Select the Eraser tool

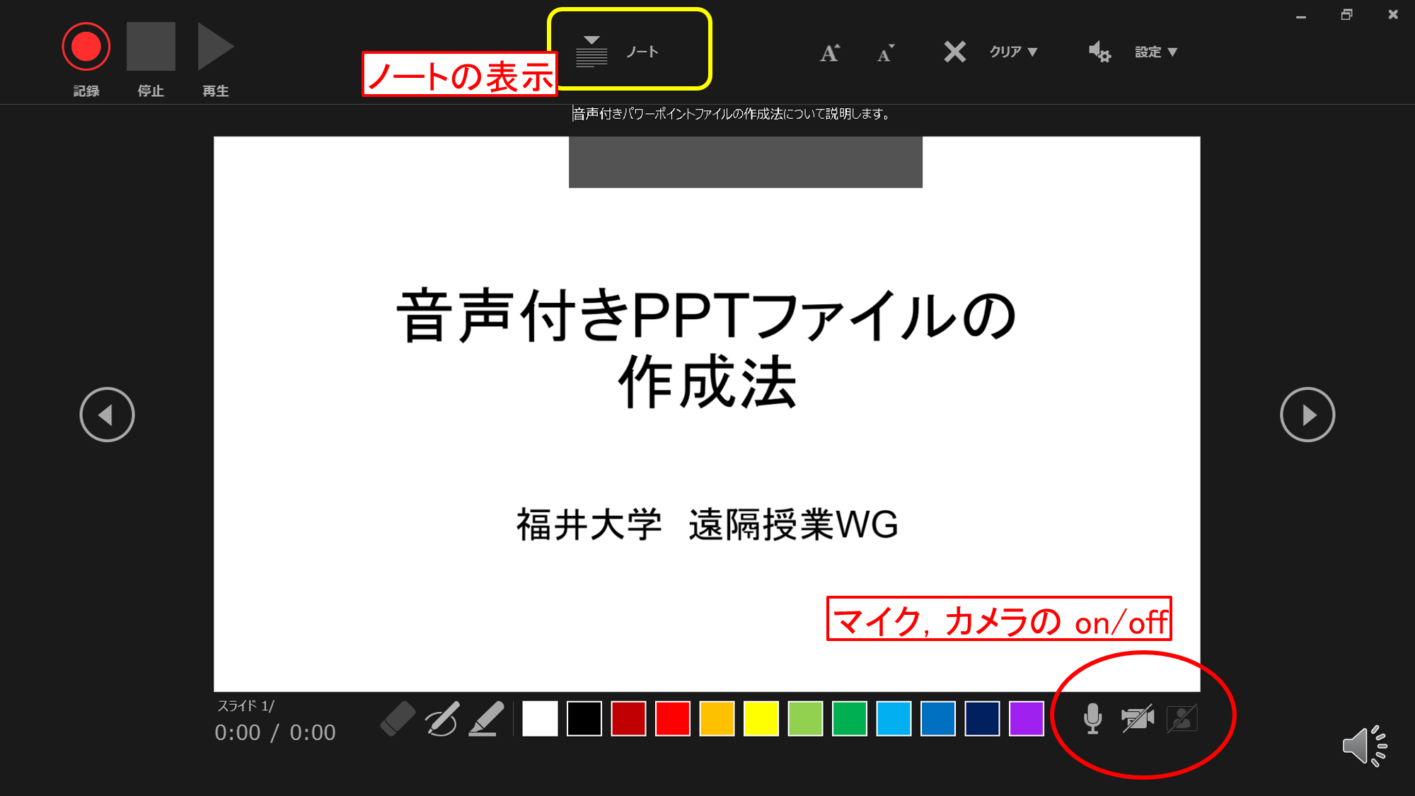pyautogui.click(x=398, y=719)
